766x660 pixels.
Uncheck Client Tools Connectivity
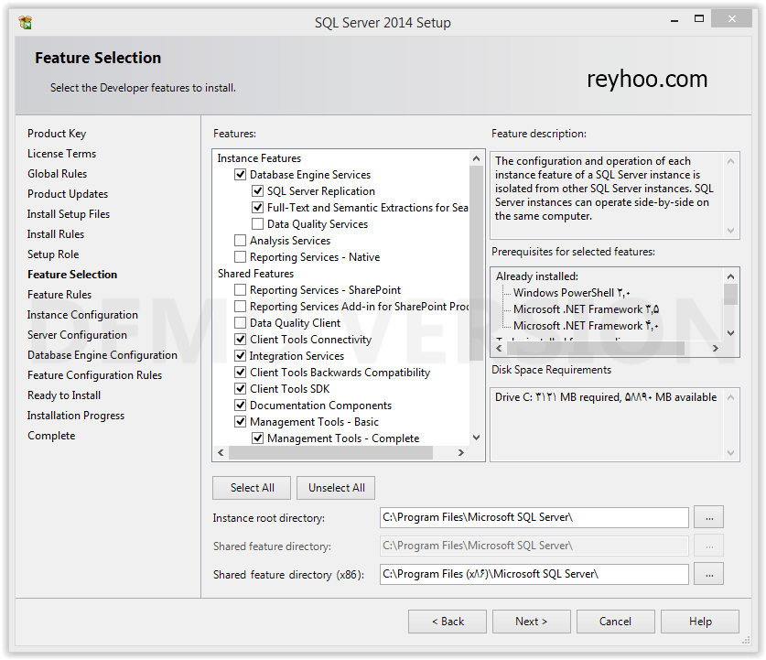point(240,340)
